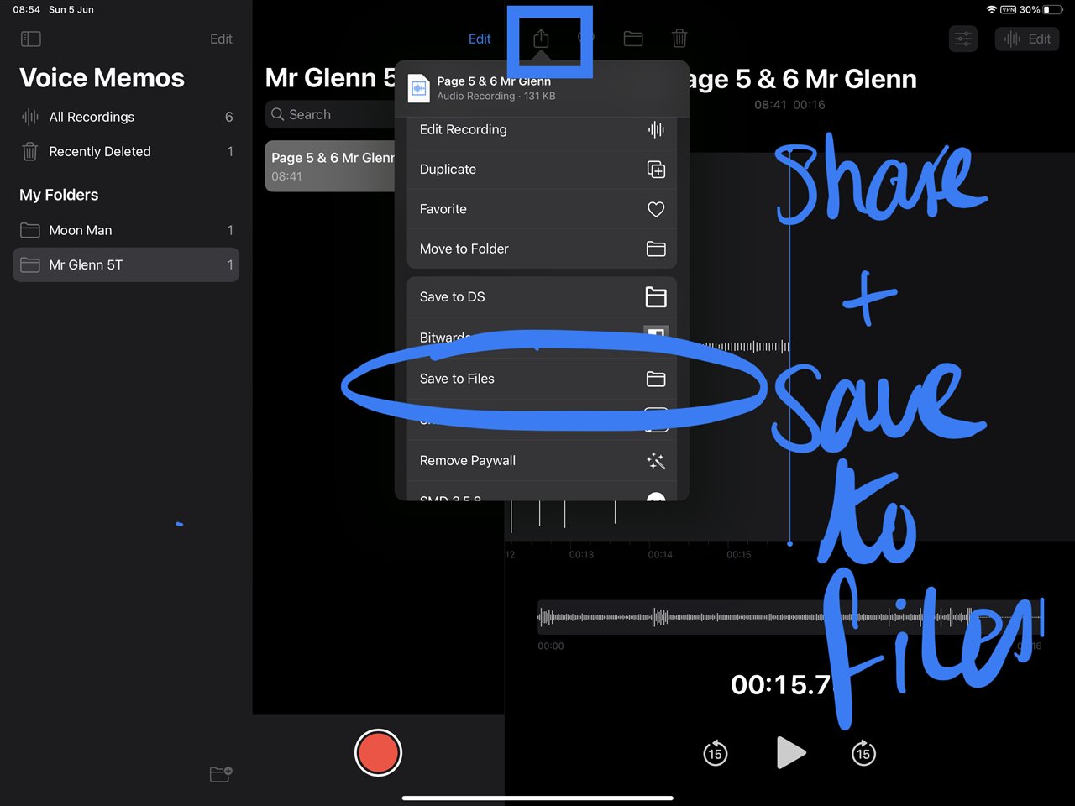Click the 00:13 timeline marker

[x=581, y=555]
